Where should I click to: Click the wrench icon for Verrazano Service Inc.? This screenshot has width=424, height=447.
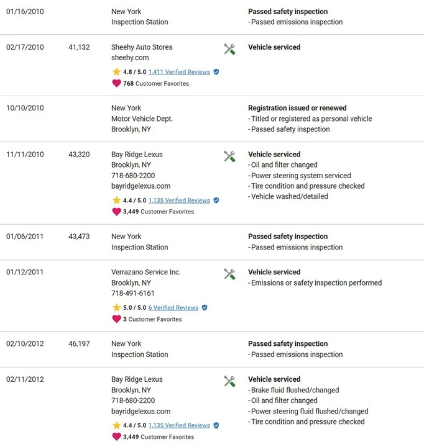point(229,274)
